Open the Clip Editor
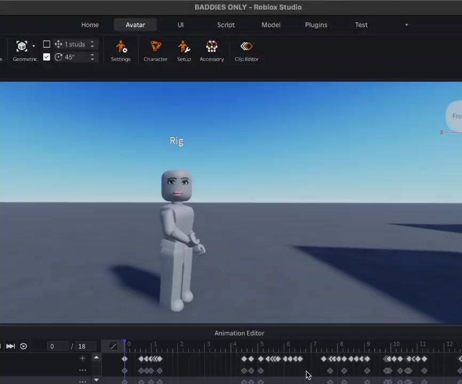 pos(246,51)
